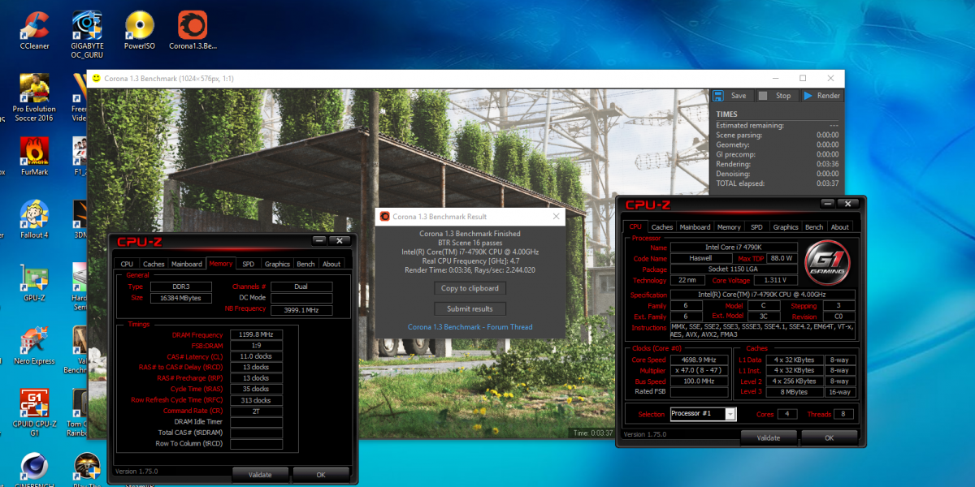Viewport: 975px width, 487px height.
Task: Click the FSB:DRAM 1:9 value
Action: click(x=256, y=345)
